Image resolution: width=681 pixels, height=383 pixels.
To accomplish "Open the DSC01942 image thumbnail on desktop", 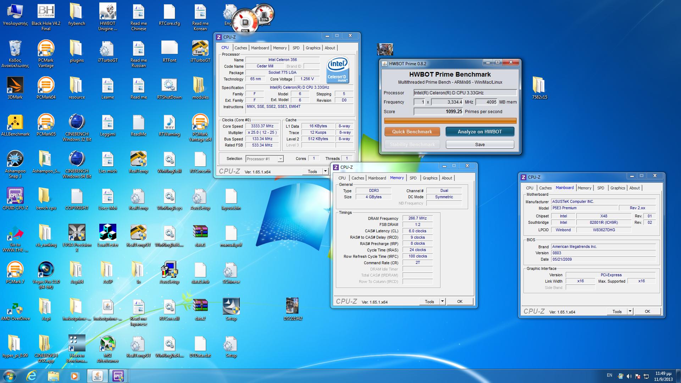I will coord(293,309).
